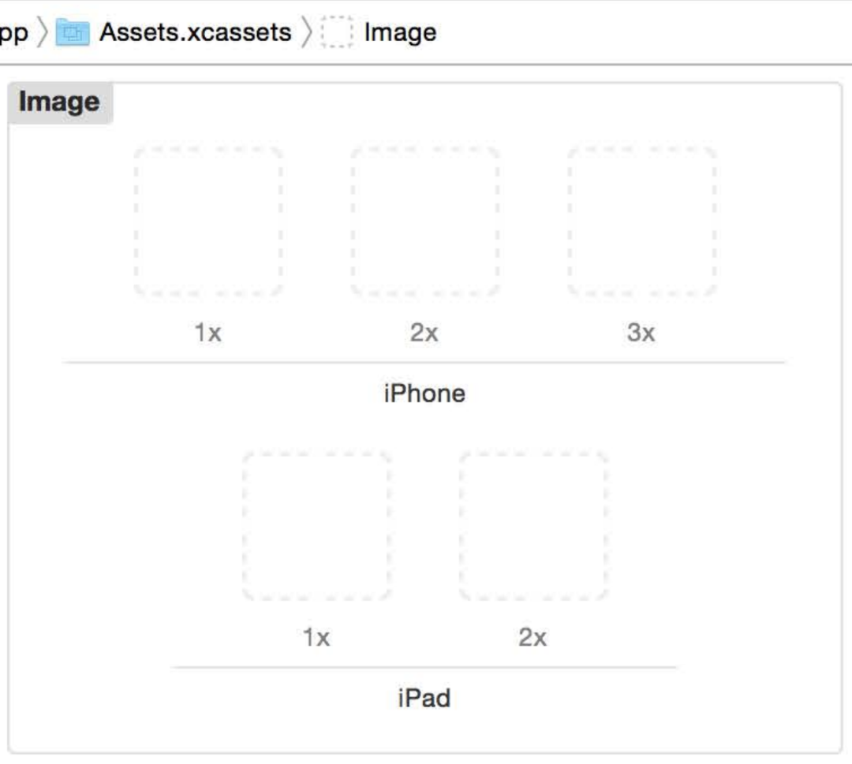The image size is (852, 764).
Task: Click the 1x label under the iPad well
Action: click(x=316, y=637)
